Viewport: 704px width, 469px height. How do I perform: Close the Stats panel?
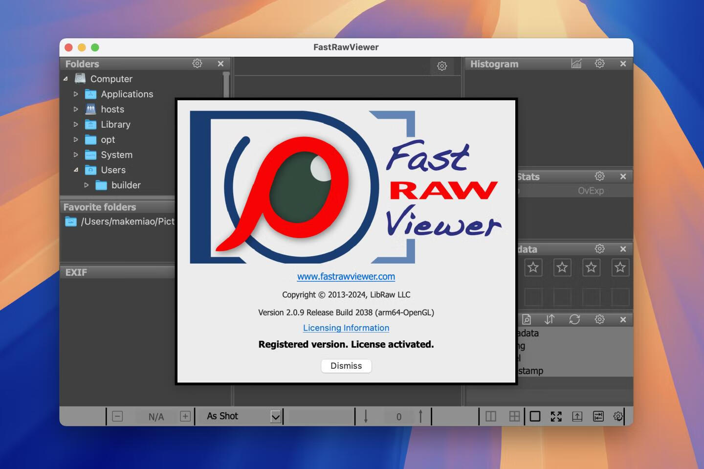tap(623, 177)
